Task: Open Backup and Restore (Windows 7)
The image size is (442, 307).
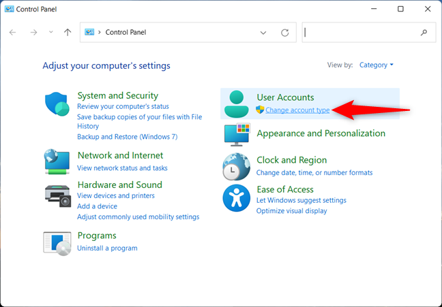Action: 128,137
